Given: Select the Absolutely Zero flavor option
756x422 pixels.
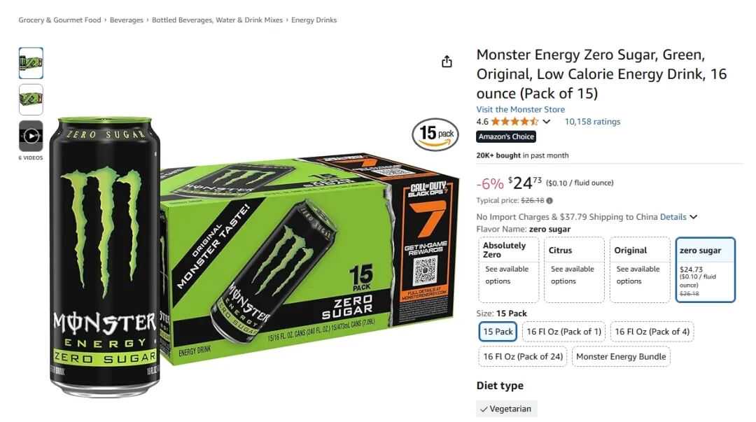Looking at the screenshot, I should pos(509,269).
